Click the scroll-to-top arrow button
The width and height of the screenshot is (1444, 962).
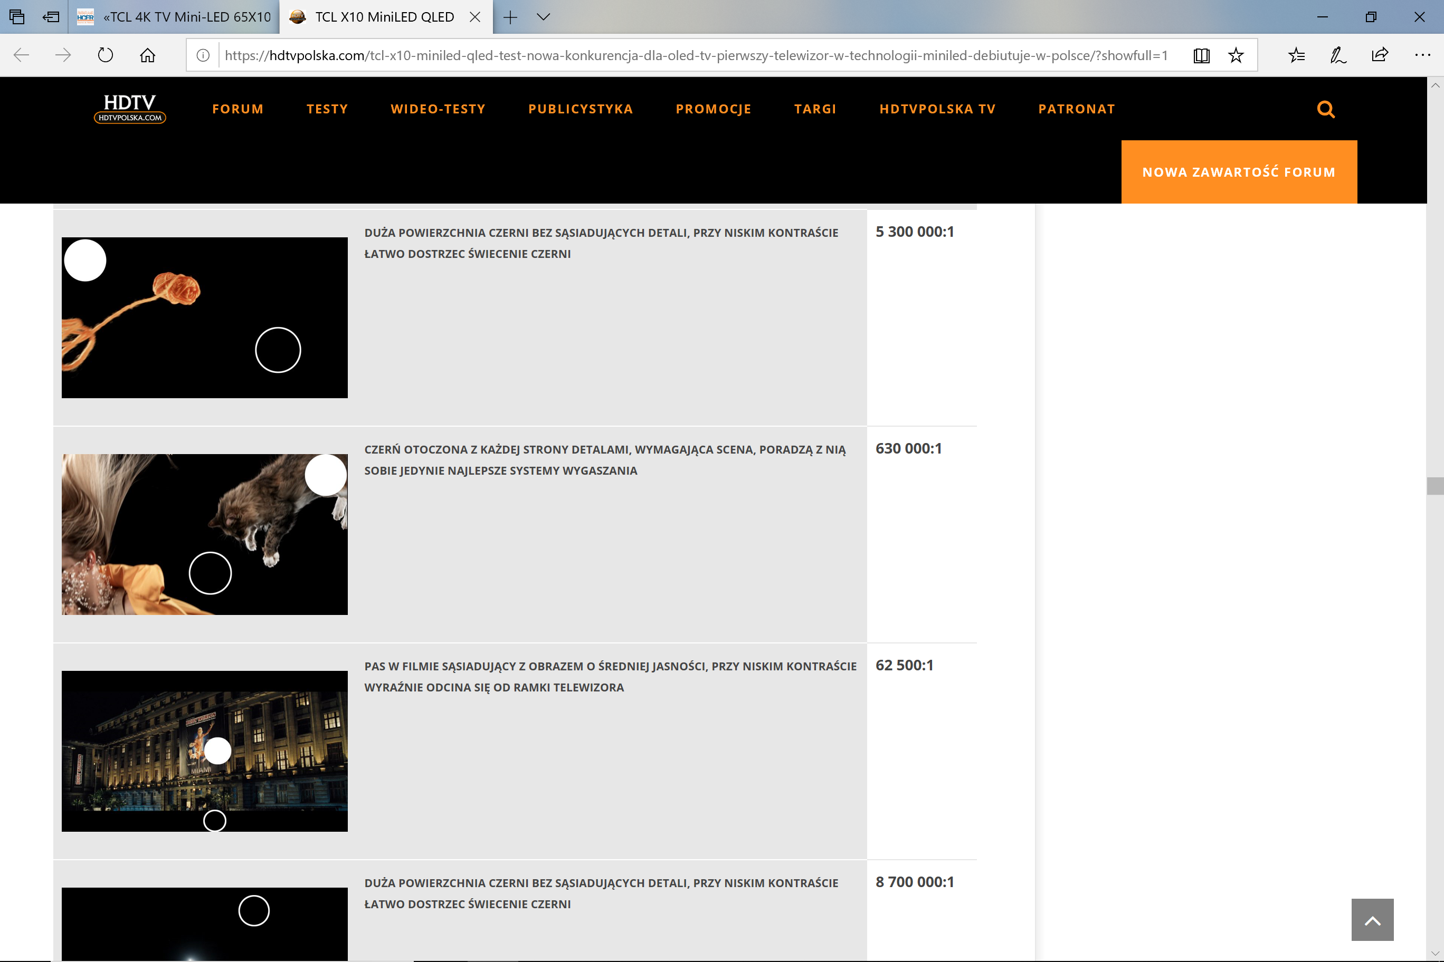[x=1372, y=919]
